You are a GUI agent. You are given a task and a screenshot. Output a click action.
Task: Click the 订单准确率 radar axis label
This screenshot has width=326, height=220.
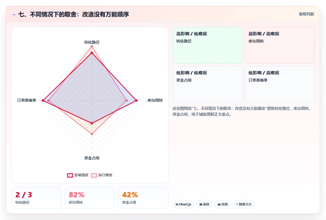(26, 100)
